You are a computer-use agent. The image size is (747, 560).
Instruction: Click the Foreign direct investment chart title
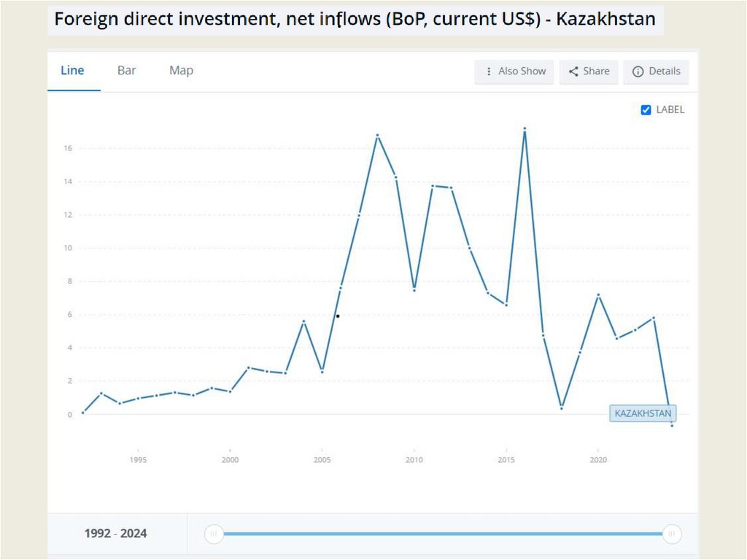pyautogui.click(x=356, y=19)
